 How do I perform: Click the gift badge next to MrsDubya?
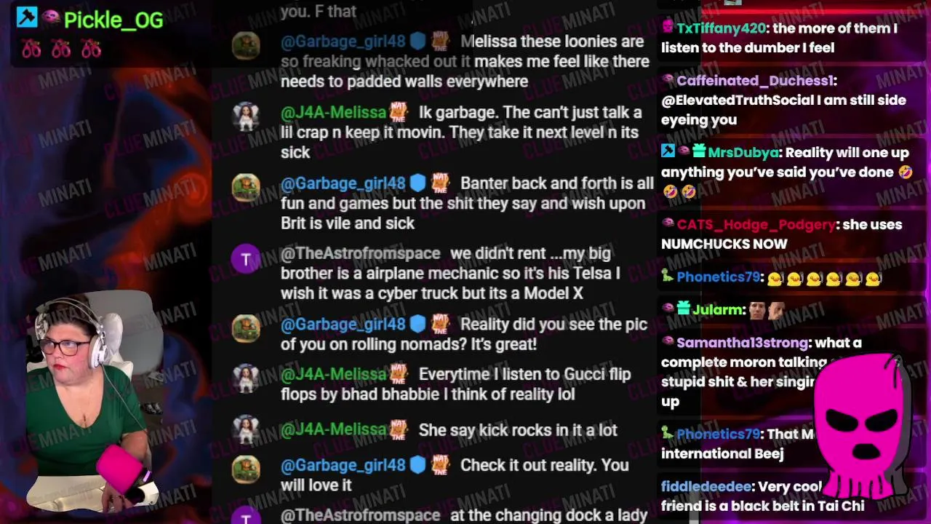(x=699, y=152)
